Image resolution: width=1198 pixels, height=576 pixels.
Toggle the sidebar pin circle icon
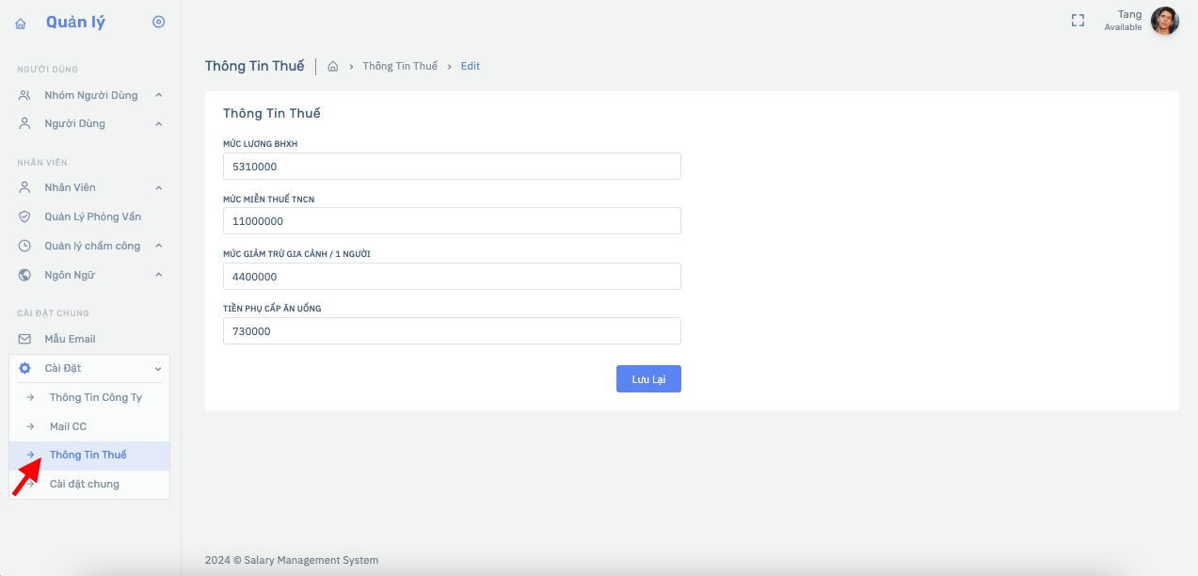(158, 22)
